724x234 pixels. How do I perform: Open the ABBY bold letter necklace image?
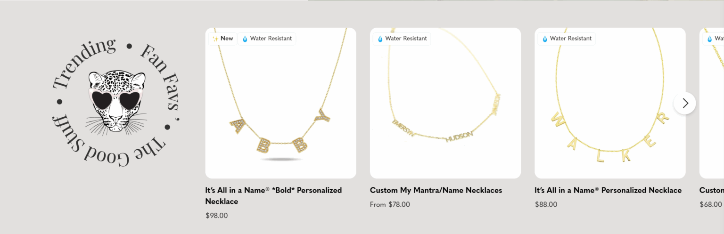[280, 108]
